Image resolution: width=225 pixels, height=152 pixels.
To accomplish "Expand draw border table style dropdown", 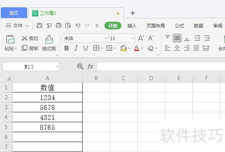I will (115, 49).
